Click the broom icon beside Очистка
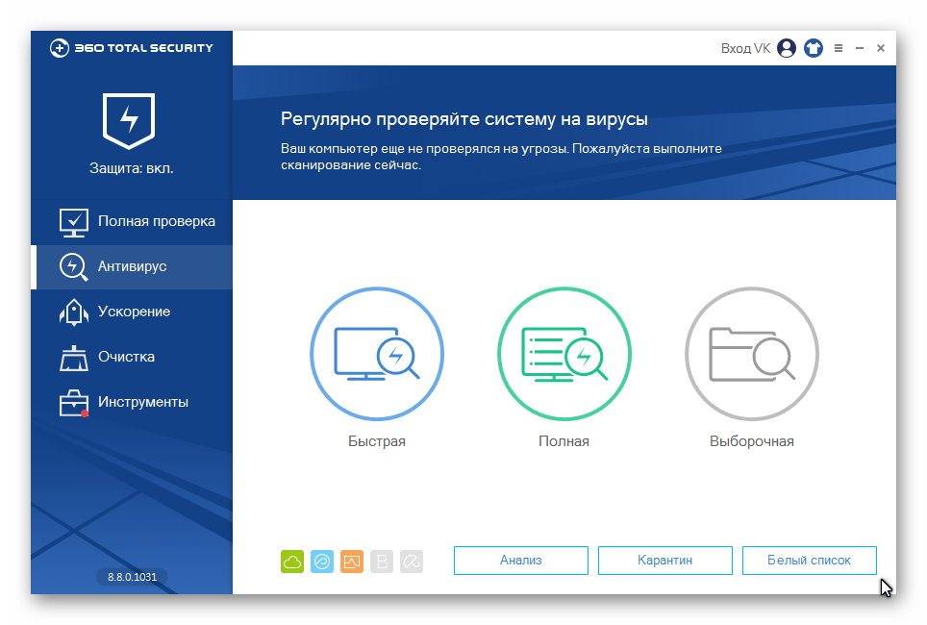 click(x=74, y=357)
